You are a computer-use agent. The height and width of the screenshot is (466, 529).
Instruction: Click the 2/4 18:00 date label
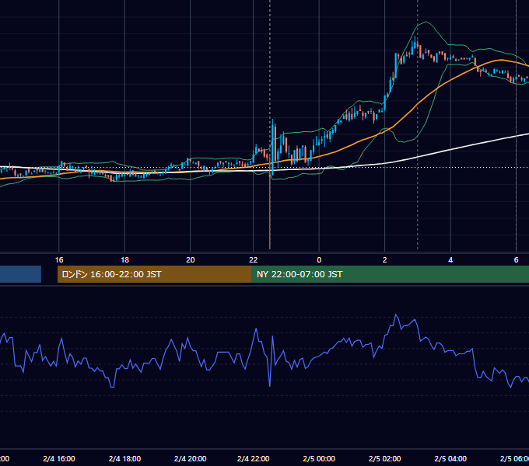pos(124,458)
